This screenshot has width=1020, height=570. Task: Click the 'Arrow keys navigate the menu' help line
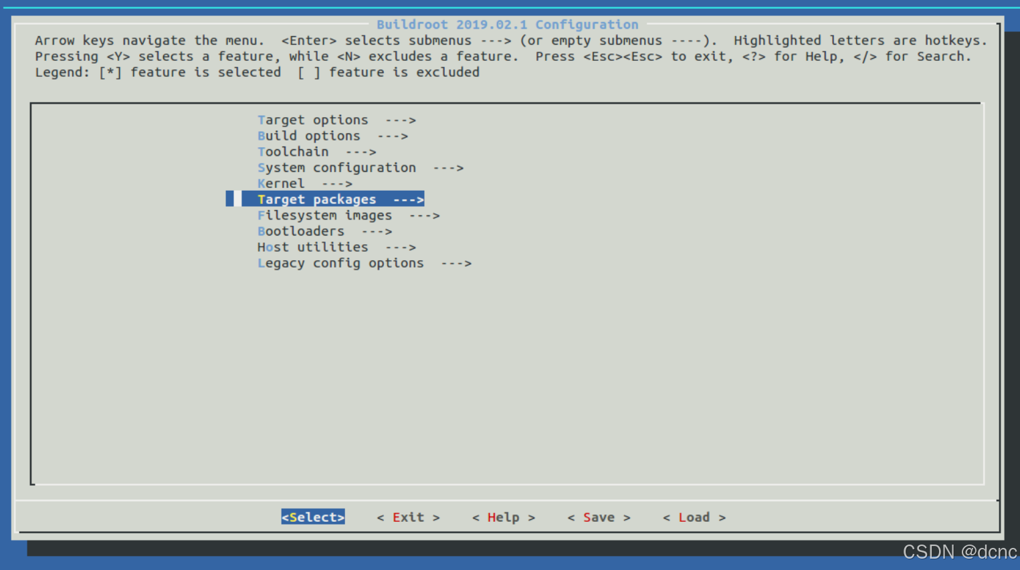(511, 41)
